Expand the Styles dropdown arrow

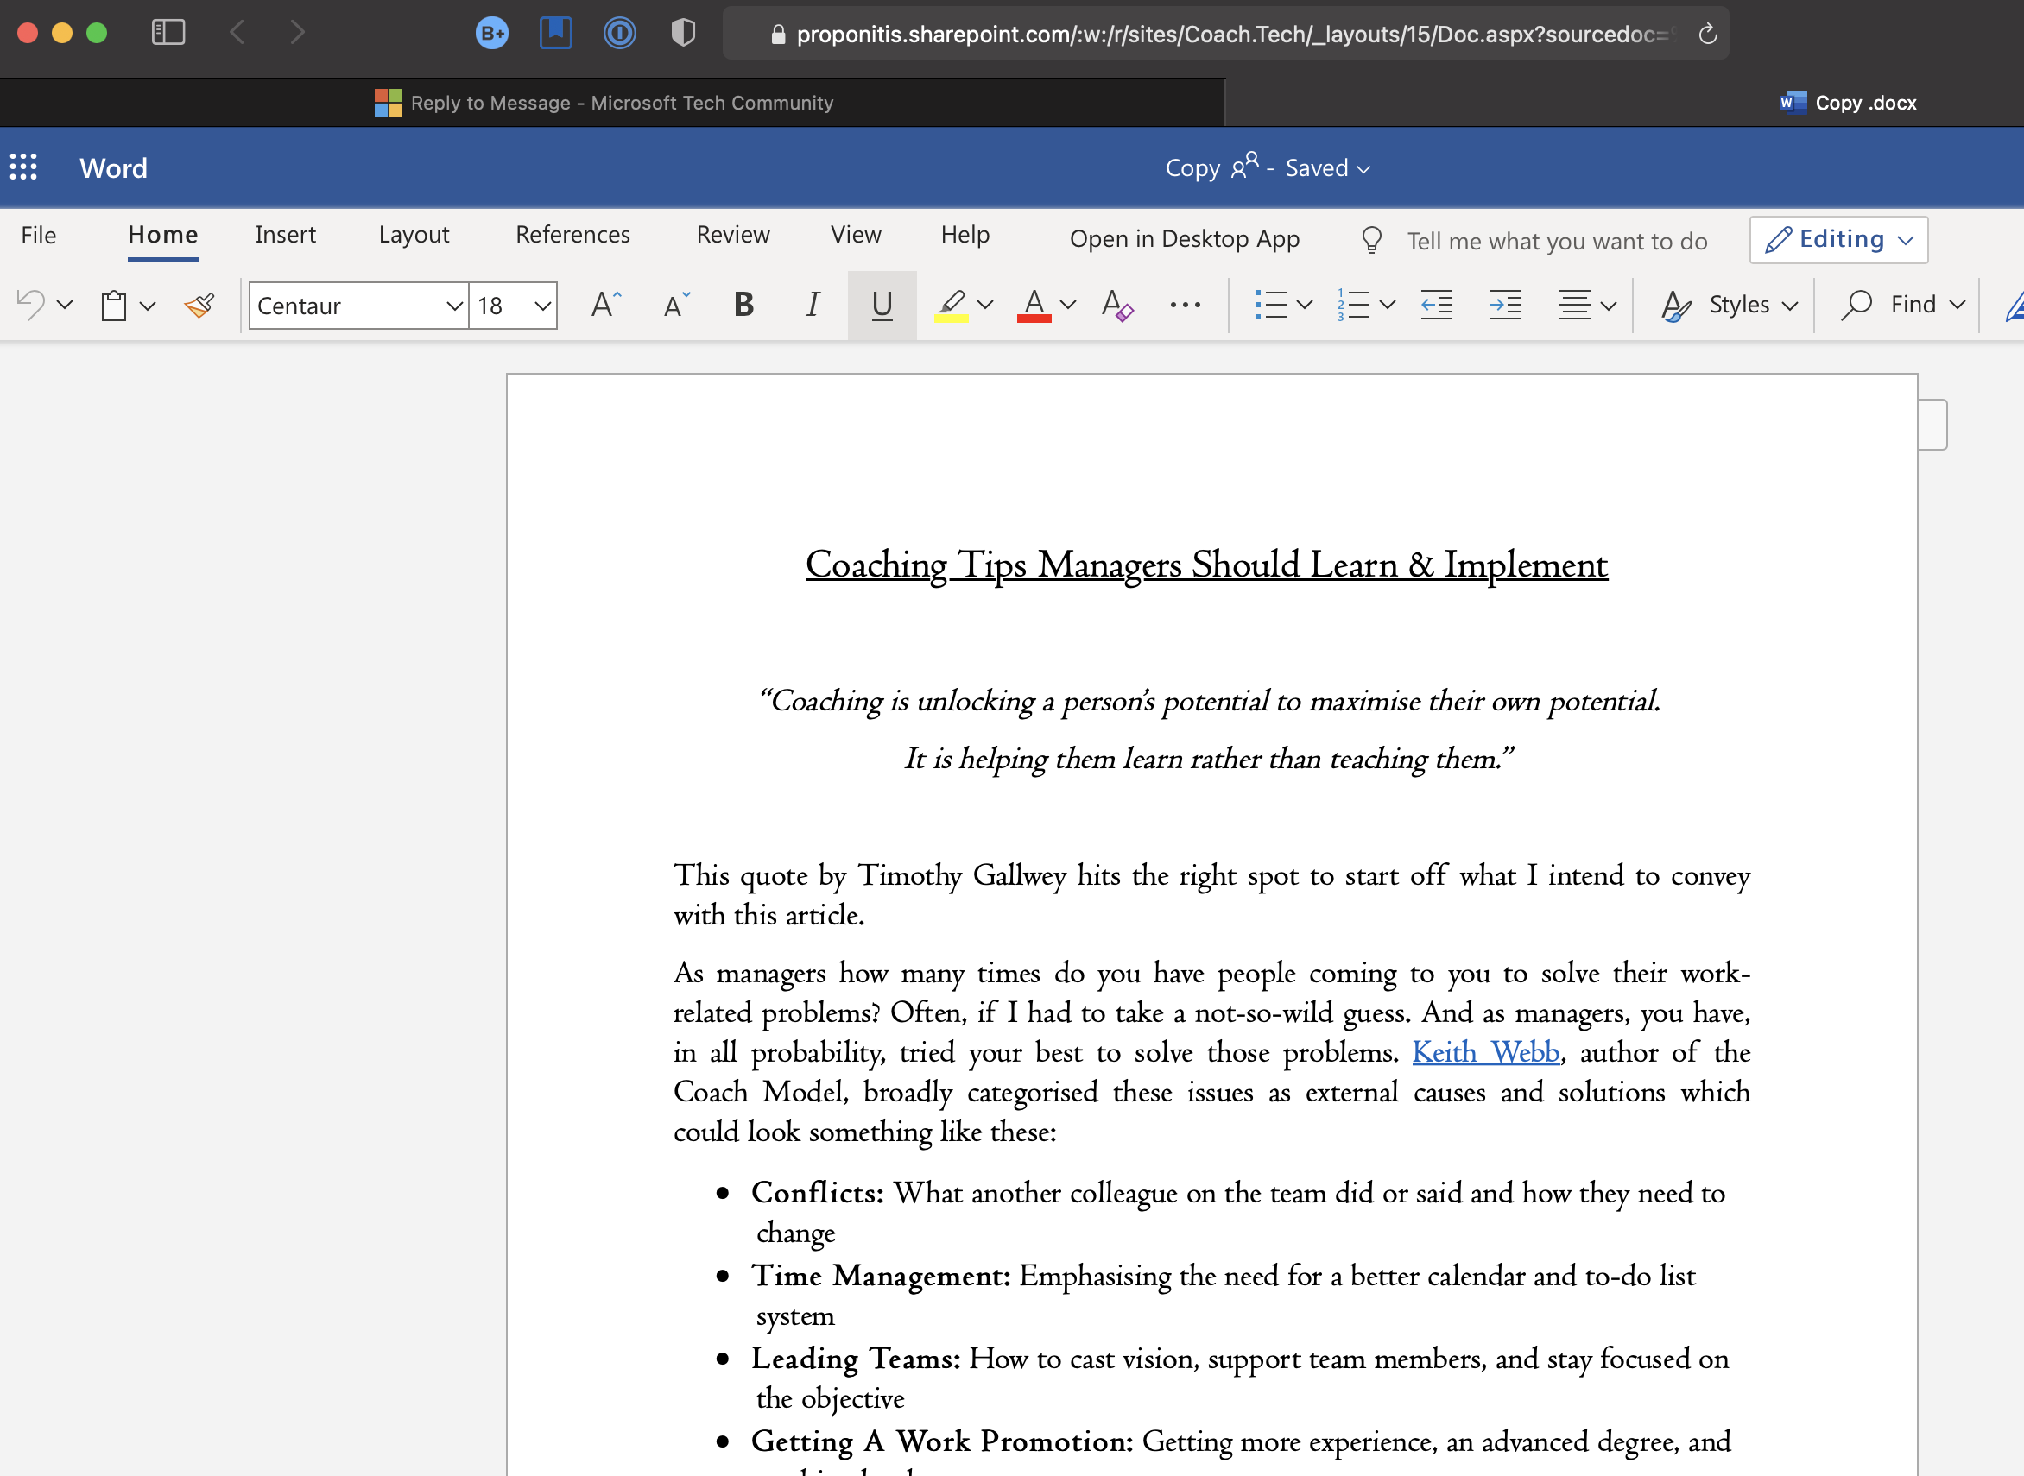click(x=1790, y=306)
